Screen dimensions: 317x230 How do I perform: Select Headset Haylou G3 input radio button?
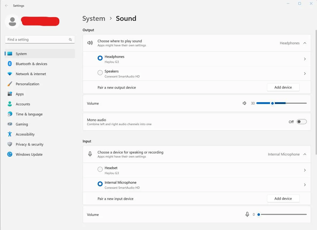100,169
